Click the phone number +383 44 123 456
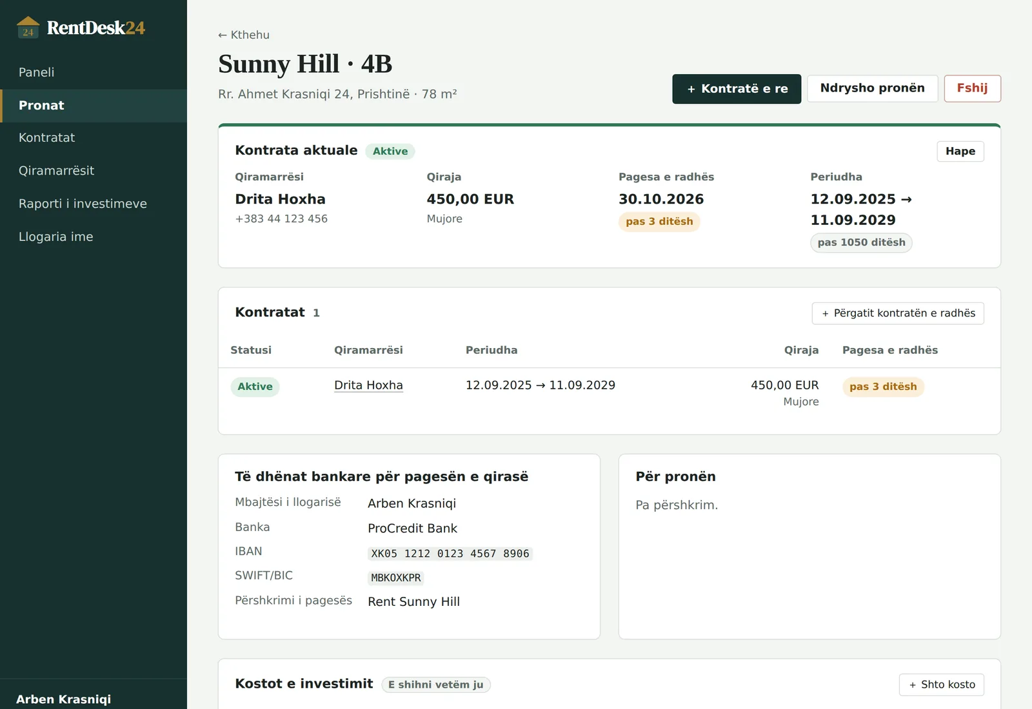1032x709 pixels. (281, 219)
